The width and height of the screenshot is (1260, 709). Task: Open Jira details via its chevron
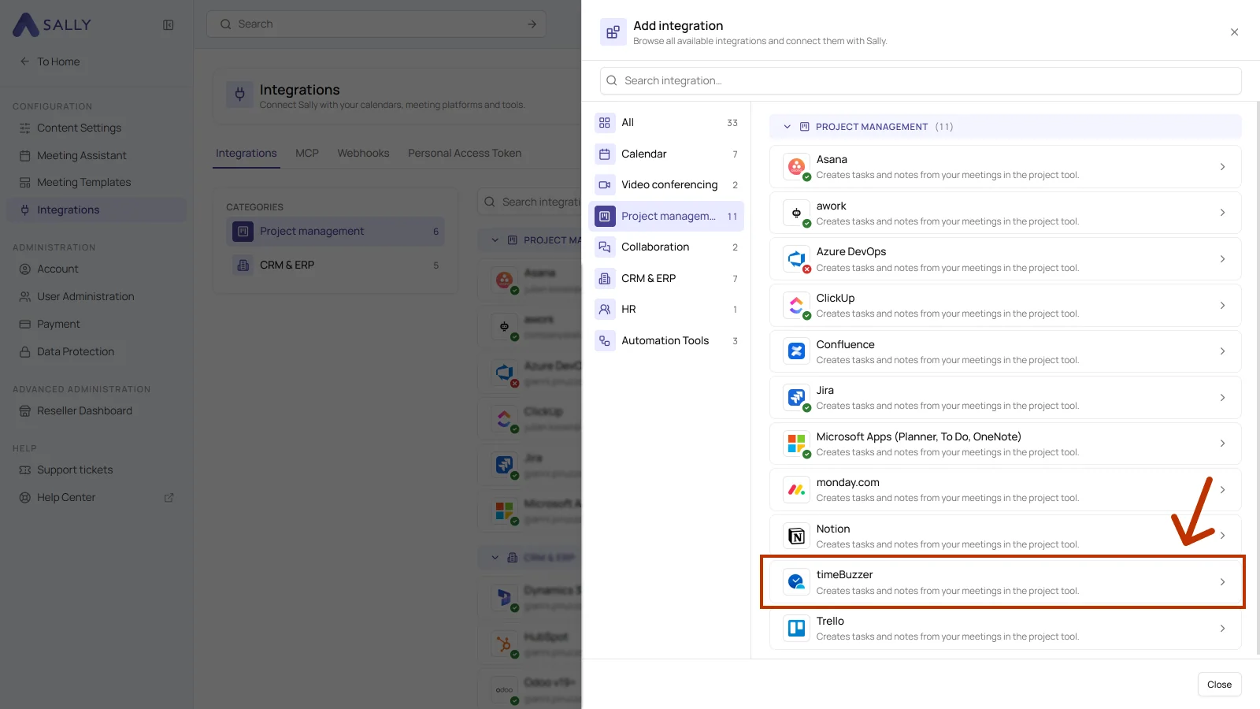click(x=1222, y=398)
